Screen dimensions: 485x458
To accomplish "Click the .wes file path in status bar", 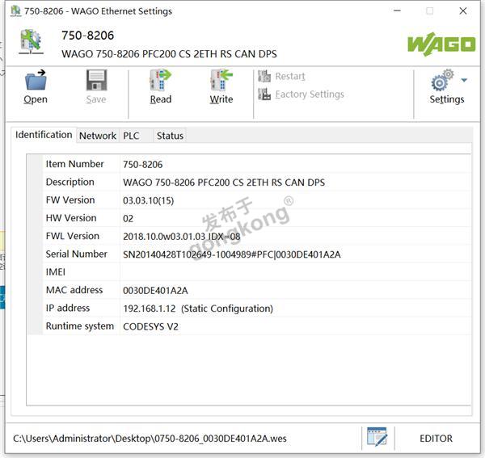I will point(150,439).
